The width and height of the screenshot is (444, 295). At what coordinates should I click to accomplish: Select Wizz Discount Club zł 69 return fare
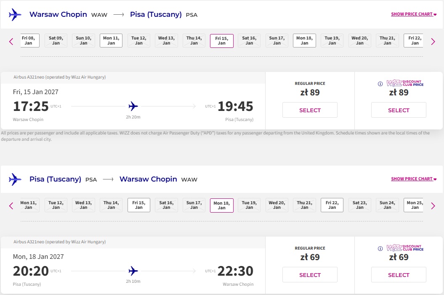pos(399,275)
